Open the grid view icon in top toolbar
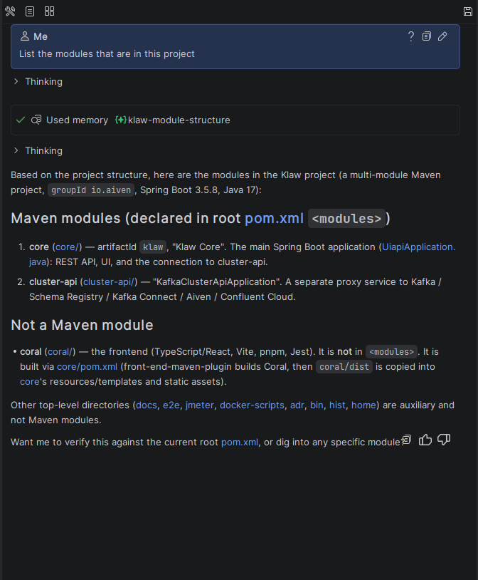The image size is (478, 580). pos(50,11)
